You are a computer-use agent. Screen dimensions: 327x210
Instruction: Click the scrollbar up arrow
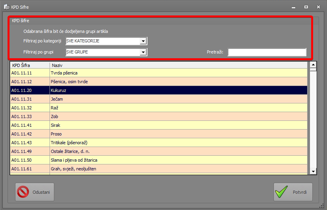point(313,65)
